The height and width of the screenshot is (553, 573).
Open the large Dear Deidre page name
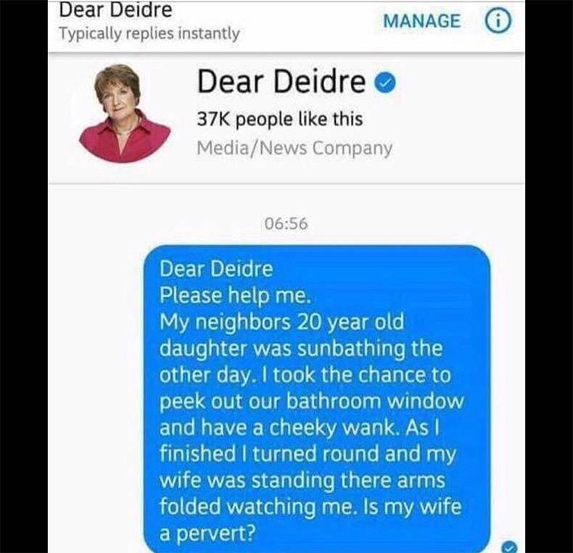[281, 82]
